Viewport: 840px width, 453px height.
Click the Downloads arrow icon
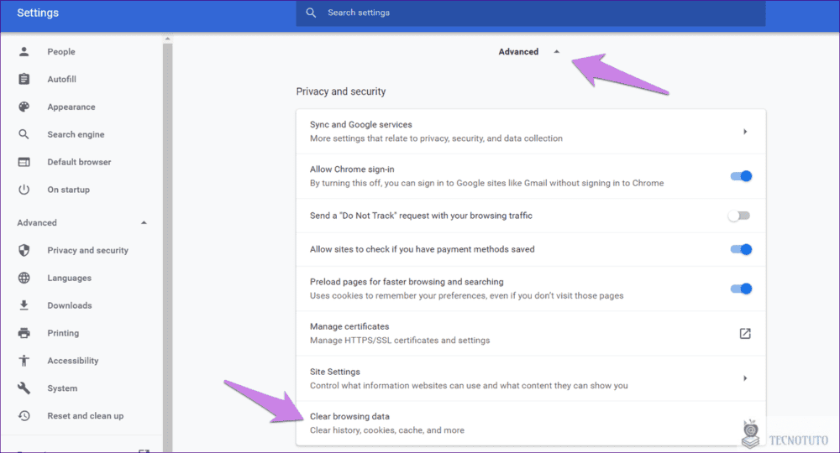24,305
